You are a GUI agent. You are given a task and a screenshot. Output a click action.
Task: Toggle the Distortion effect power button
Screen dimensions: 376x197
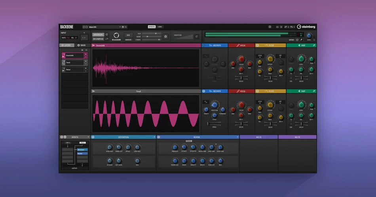tap(93, 137)
